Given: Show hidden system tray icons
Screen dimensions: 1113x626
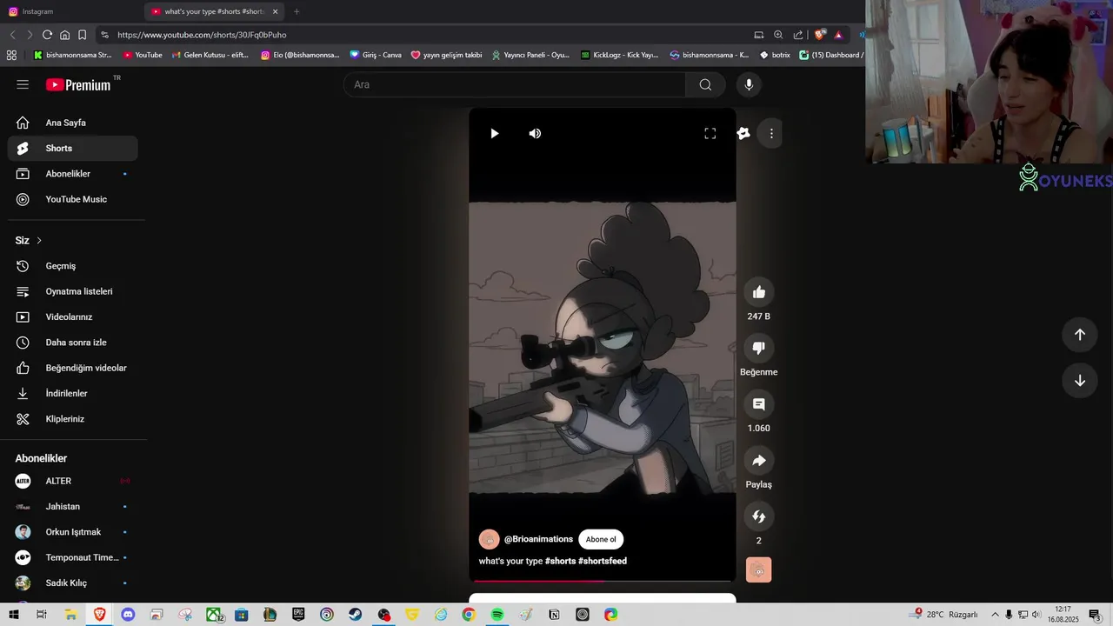Looking at the screenshot, I should coord(996,615).
